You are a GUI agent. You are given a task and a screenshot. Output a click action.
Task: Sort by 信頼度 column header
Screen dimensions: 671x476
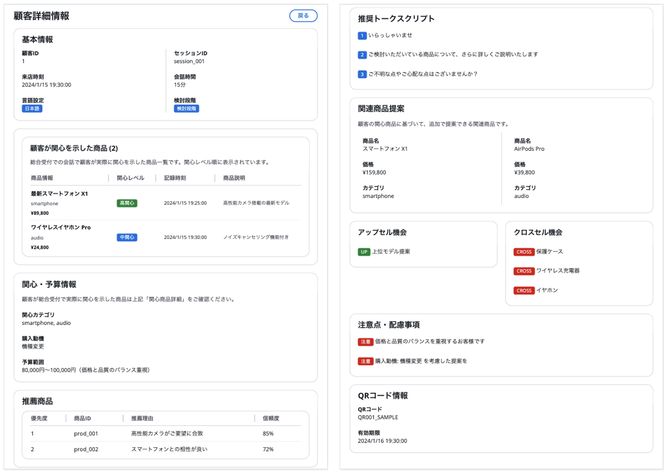coord(271,418)
